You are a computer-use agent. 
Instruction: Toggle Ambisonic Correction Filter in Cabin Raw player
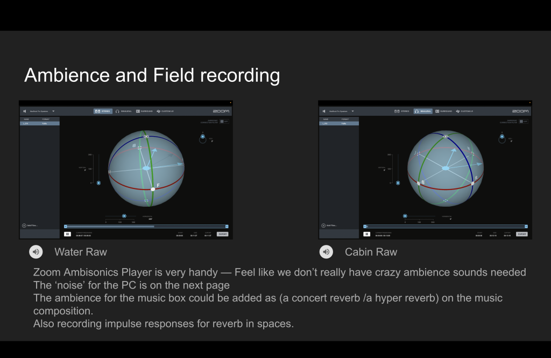pos(524,121)
